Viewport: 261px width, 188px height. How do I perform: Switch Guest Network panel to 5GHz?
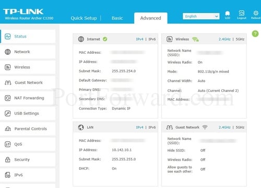pos(240,127)
